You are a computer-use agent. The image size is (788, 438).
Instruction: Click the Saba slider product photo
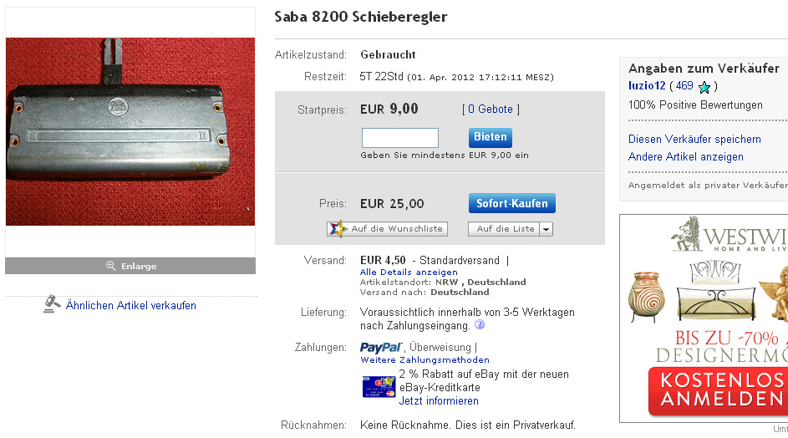130,132
